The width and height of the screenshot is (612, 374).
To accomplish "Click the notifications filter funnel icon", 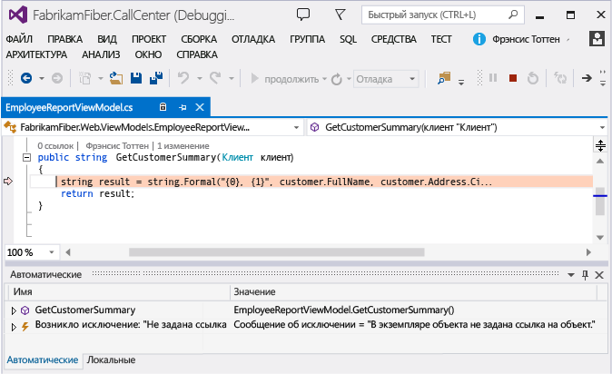I will [x=340, y=15].
